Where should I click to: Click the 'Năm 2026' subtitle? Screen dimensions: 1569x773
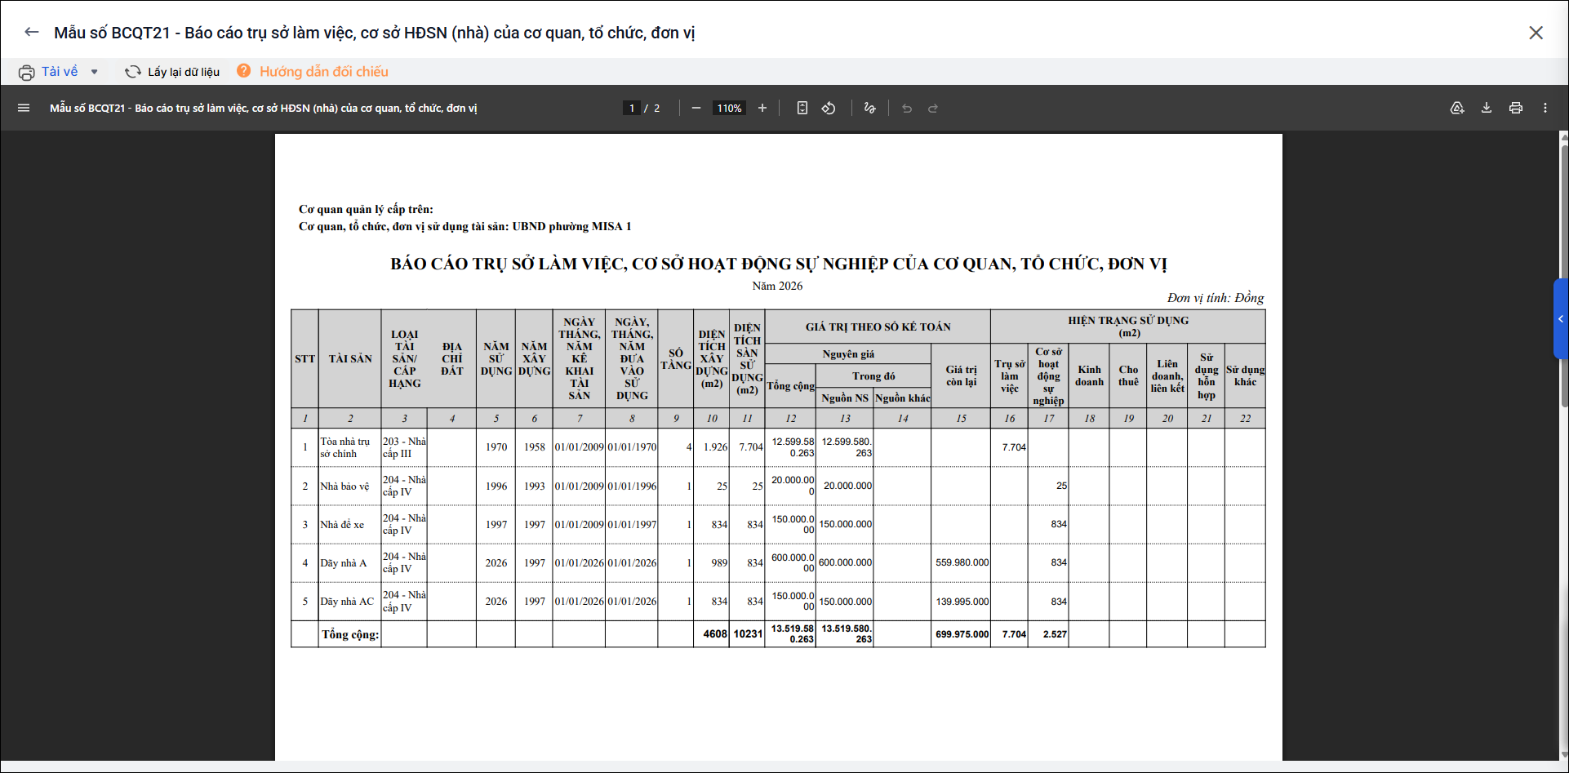(777, 286)
